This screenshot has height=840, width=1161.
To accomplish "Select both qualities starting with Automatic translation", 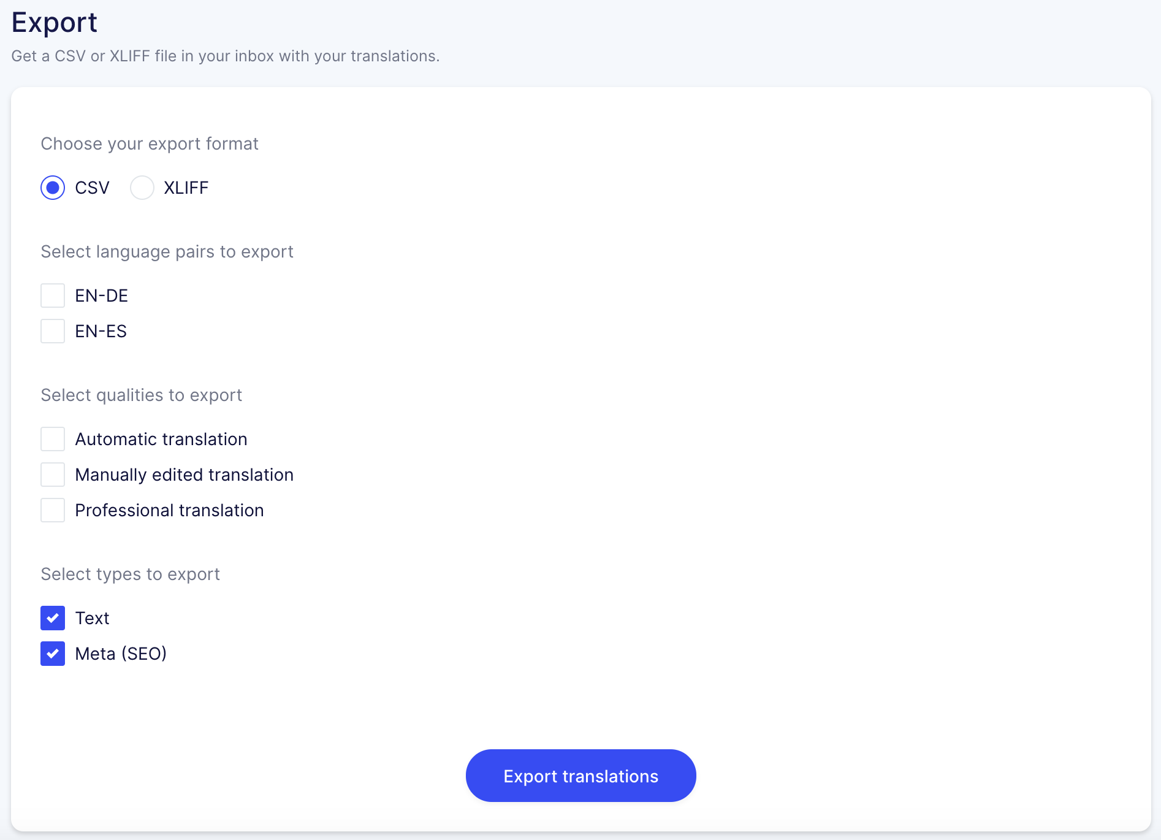I will click(x=53, y=438).
